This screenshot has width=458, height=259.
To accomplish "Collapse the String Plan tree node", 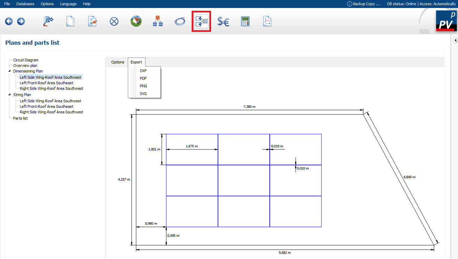I will point(10,95).
